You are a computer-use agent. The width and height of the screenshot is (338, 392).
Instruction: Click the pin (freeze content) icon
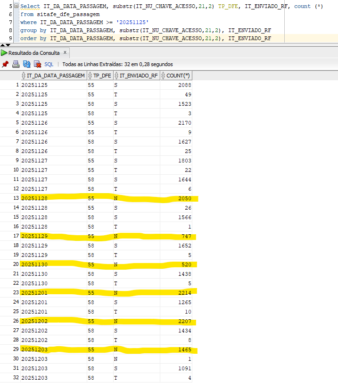coord(5,64)
